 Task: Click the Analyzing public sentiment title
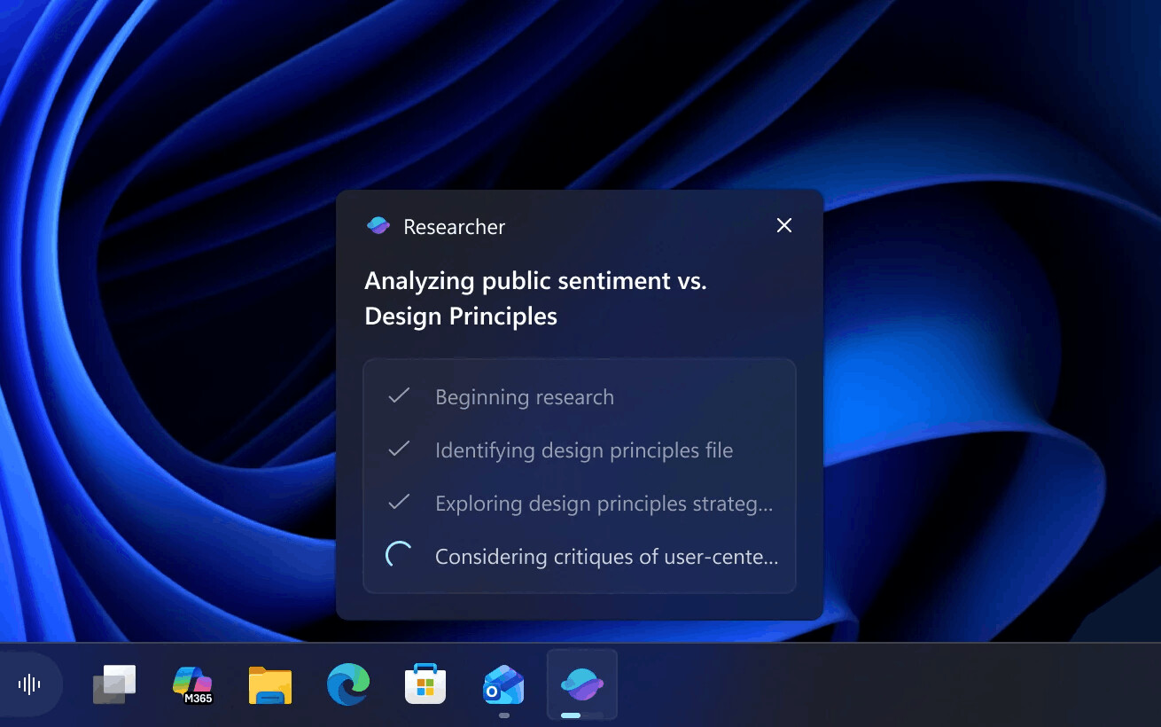[x=535, y=298]
